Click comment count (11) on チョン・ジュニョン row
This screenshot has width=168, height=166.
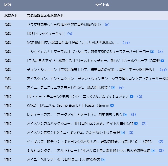163,70
